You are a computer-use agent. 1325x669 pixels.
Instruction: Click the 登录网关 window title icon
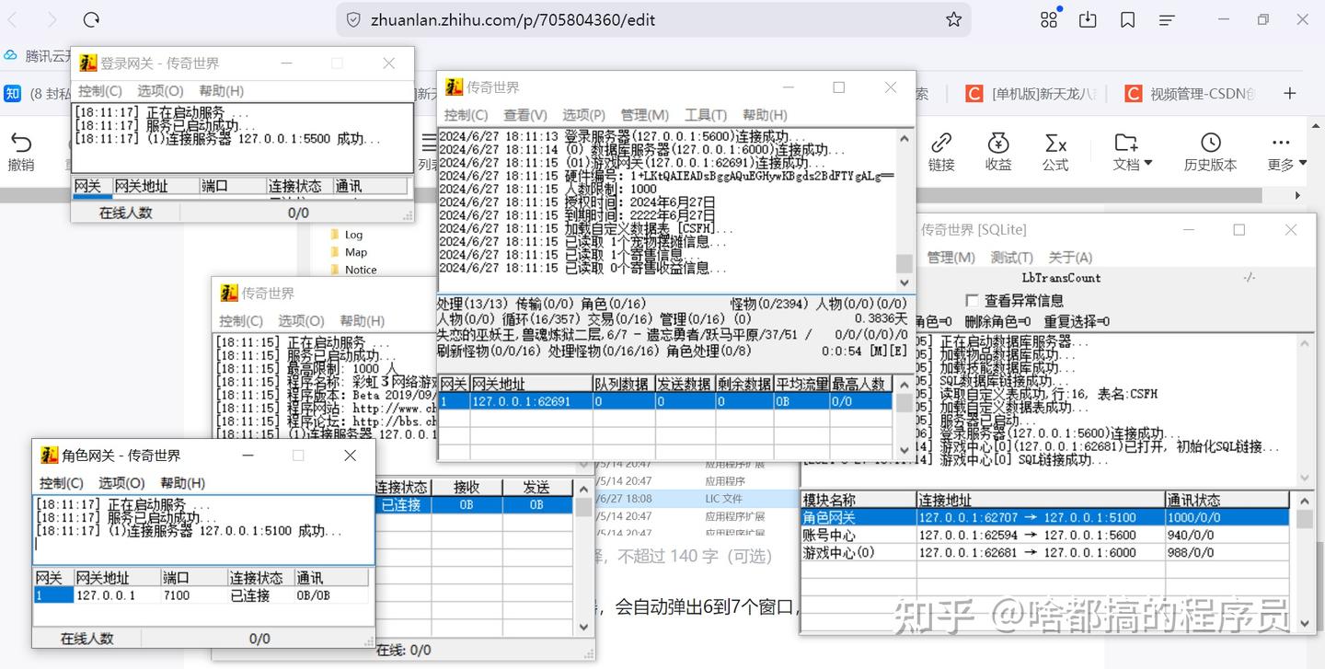coord(87,63)
